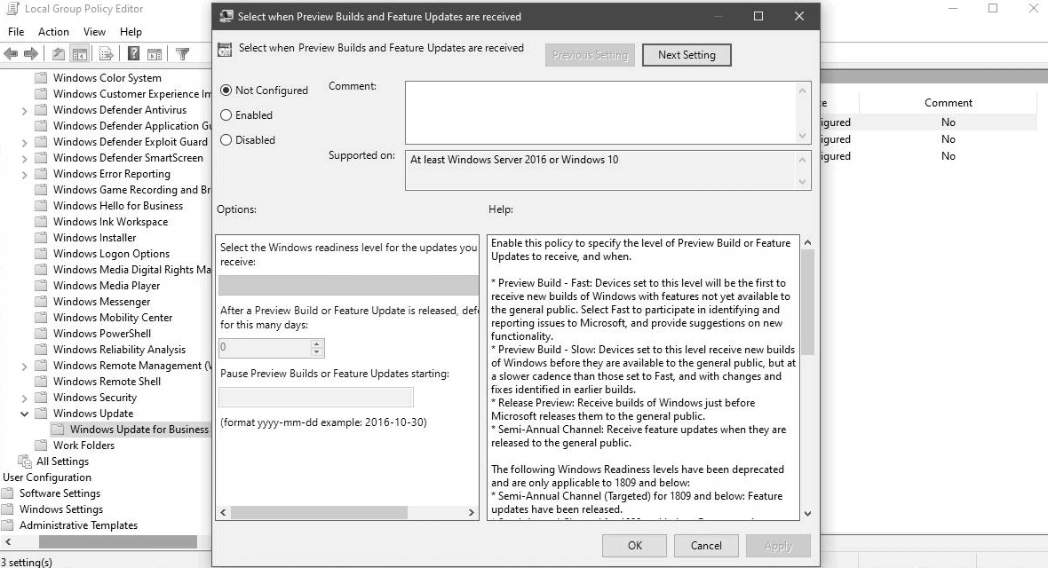The width and height of the screenshot is (1048, 568).
Task: Click the Options pane scroll right arrow
Action: (472, 513)
